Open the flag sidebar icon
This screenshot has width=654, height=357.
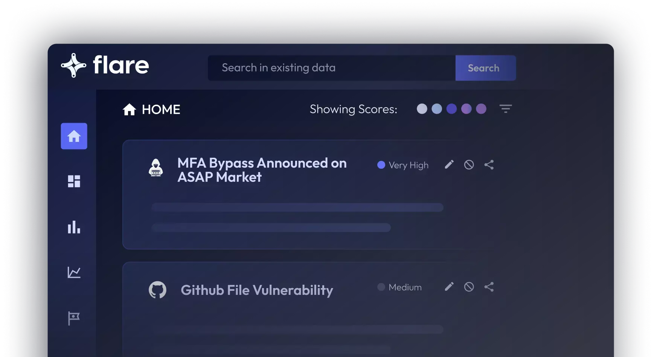[74, 318]
